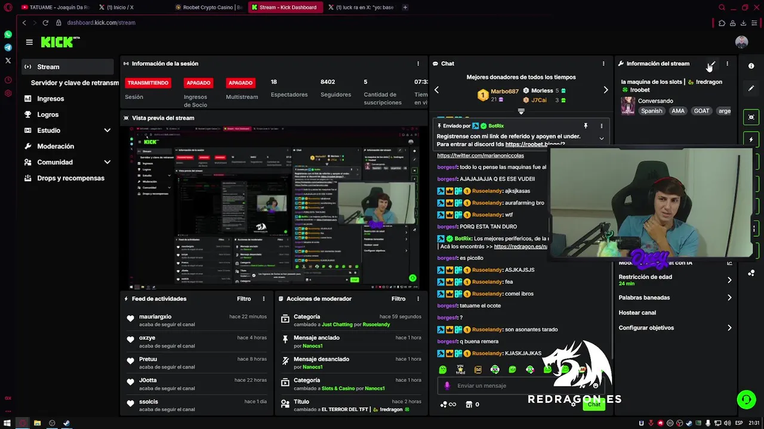
Task: Open chat settings via the gear icon
Action: click(574, 404)
